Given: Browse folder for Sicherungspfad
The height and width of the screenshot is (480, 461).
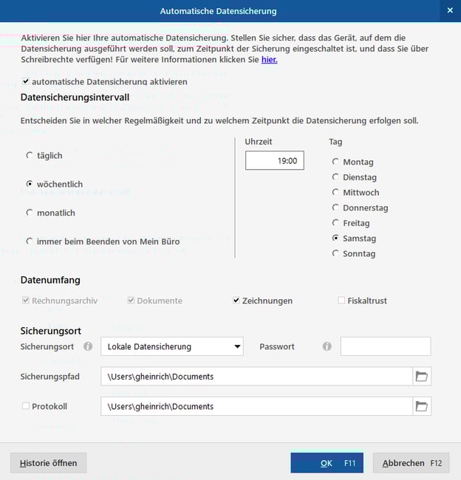Looking at the screenshot, I should click(x=422, y=377).
